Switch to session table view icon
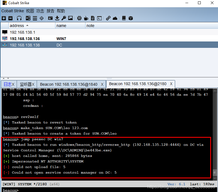Image resolution: width=218 pixels, height=192 pixels. [x=35, y=18]
